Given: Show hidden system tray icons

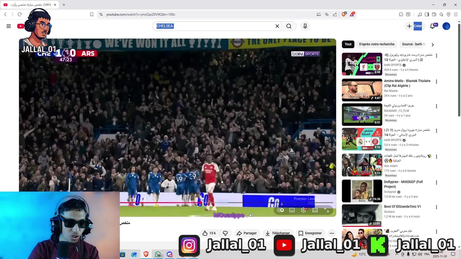Looking at the screenshot, I should pos(397,254).
